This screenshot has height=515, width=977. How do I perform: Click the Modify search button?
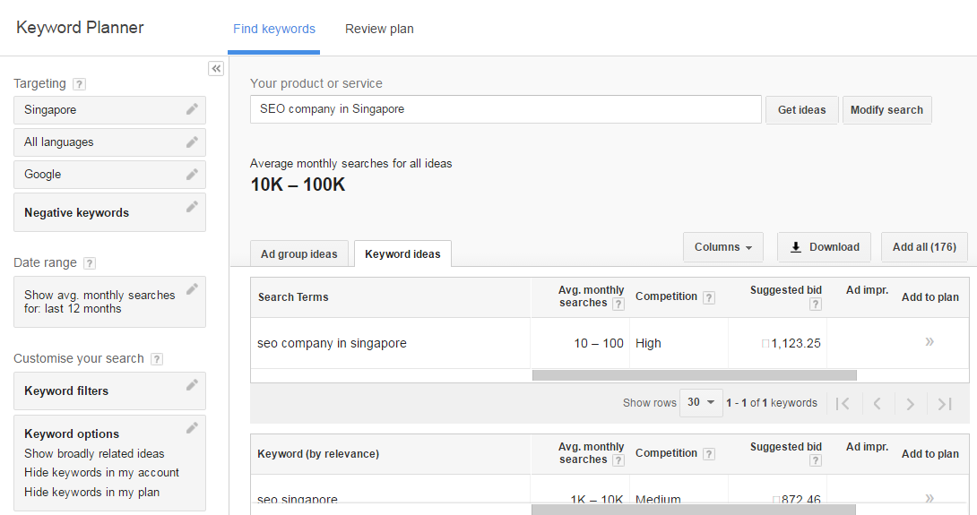click(x=886, y=110)
